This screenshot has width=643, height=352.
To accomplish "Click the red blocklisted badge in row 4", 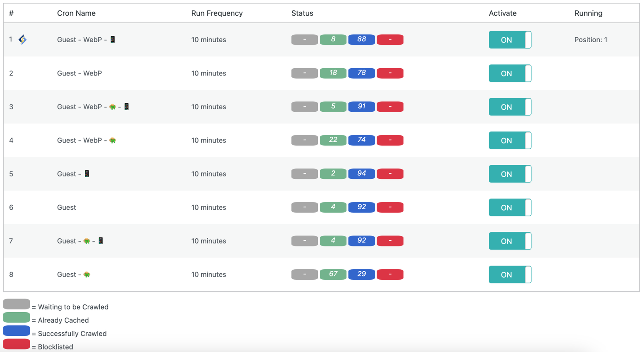I will pyautogui.click(x=390, y=140).
